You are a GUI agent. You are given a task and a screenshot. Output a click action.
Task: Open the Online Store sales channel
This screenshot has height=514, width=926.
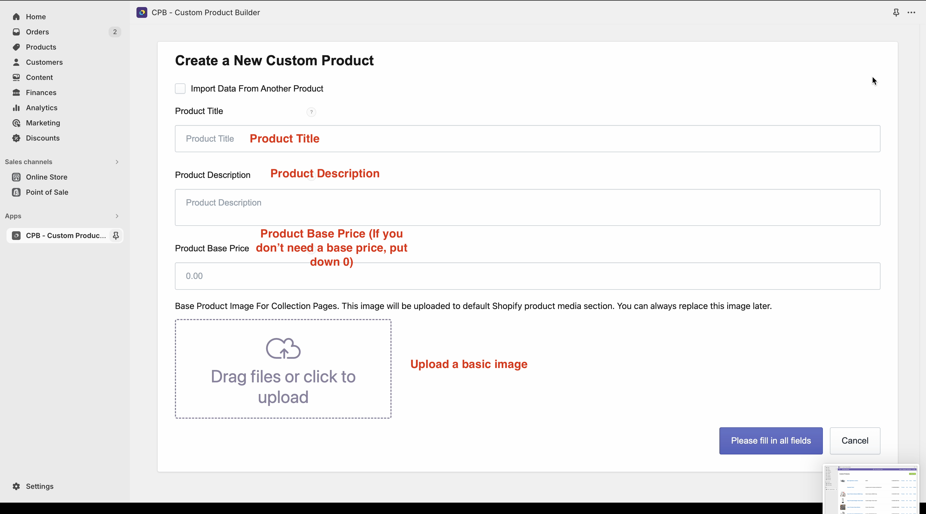46,177
